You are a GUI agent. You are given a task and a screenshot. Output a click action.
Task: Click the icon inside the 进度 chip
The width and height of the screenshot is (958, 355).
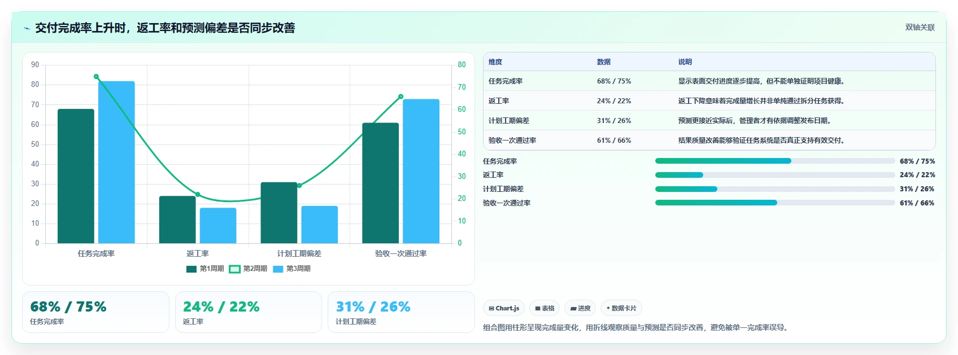pyautogui.click(x=573, y=308)
